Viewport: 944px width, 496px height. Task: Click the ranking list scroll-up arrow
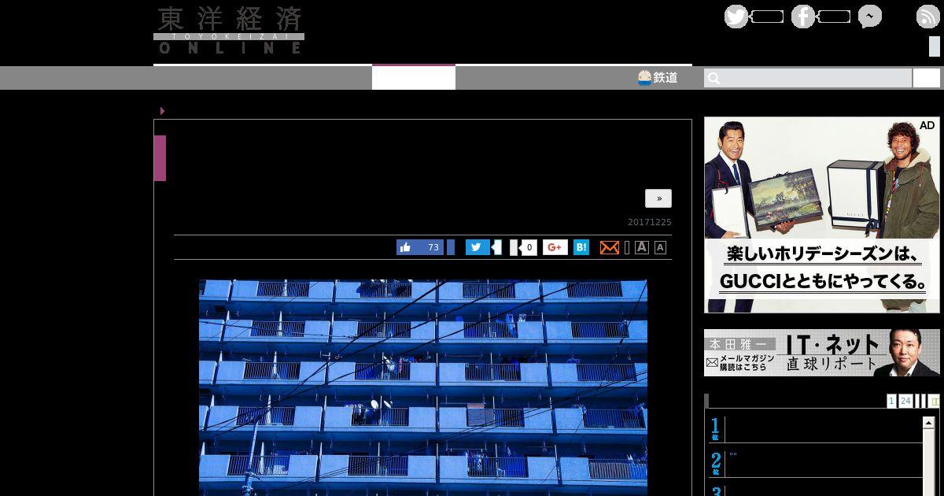coord(929,422)
